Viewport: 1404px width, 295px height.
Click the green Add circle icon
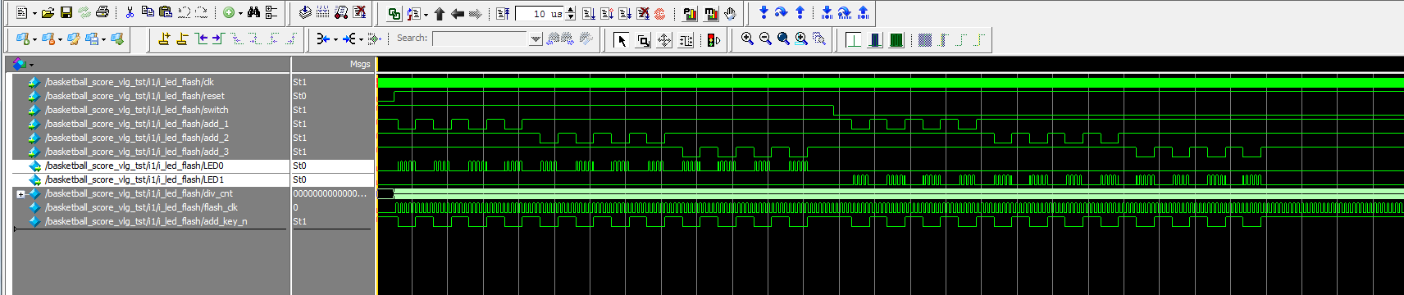click(229, 13)
